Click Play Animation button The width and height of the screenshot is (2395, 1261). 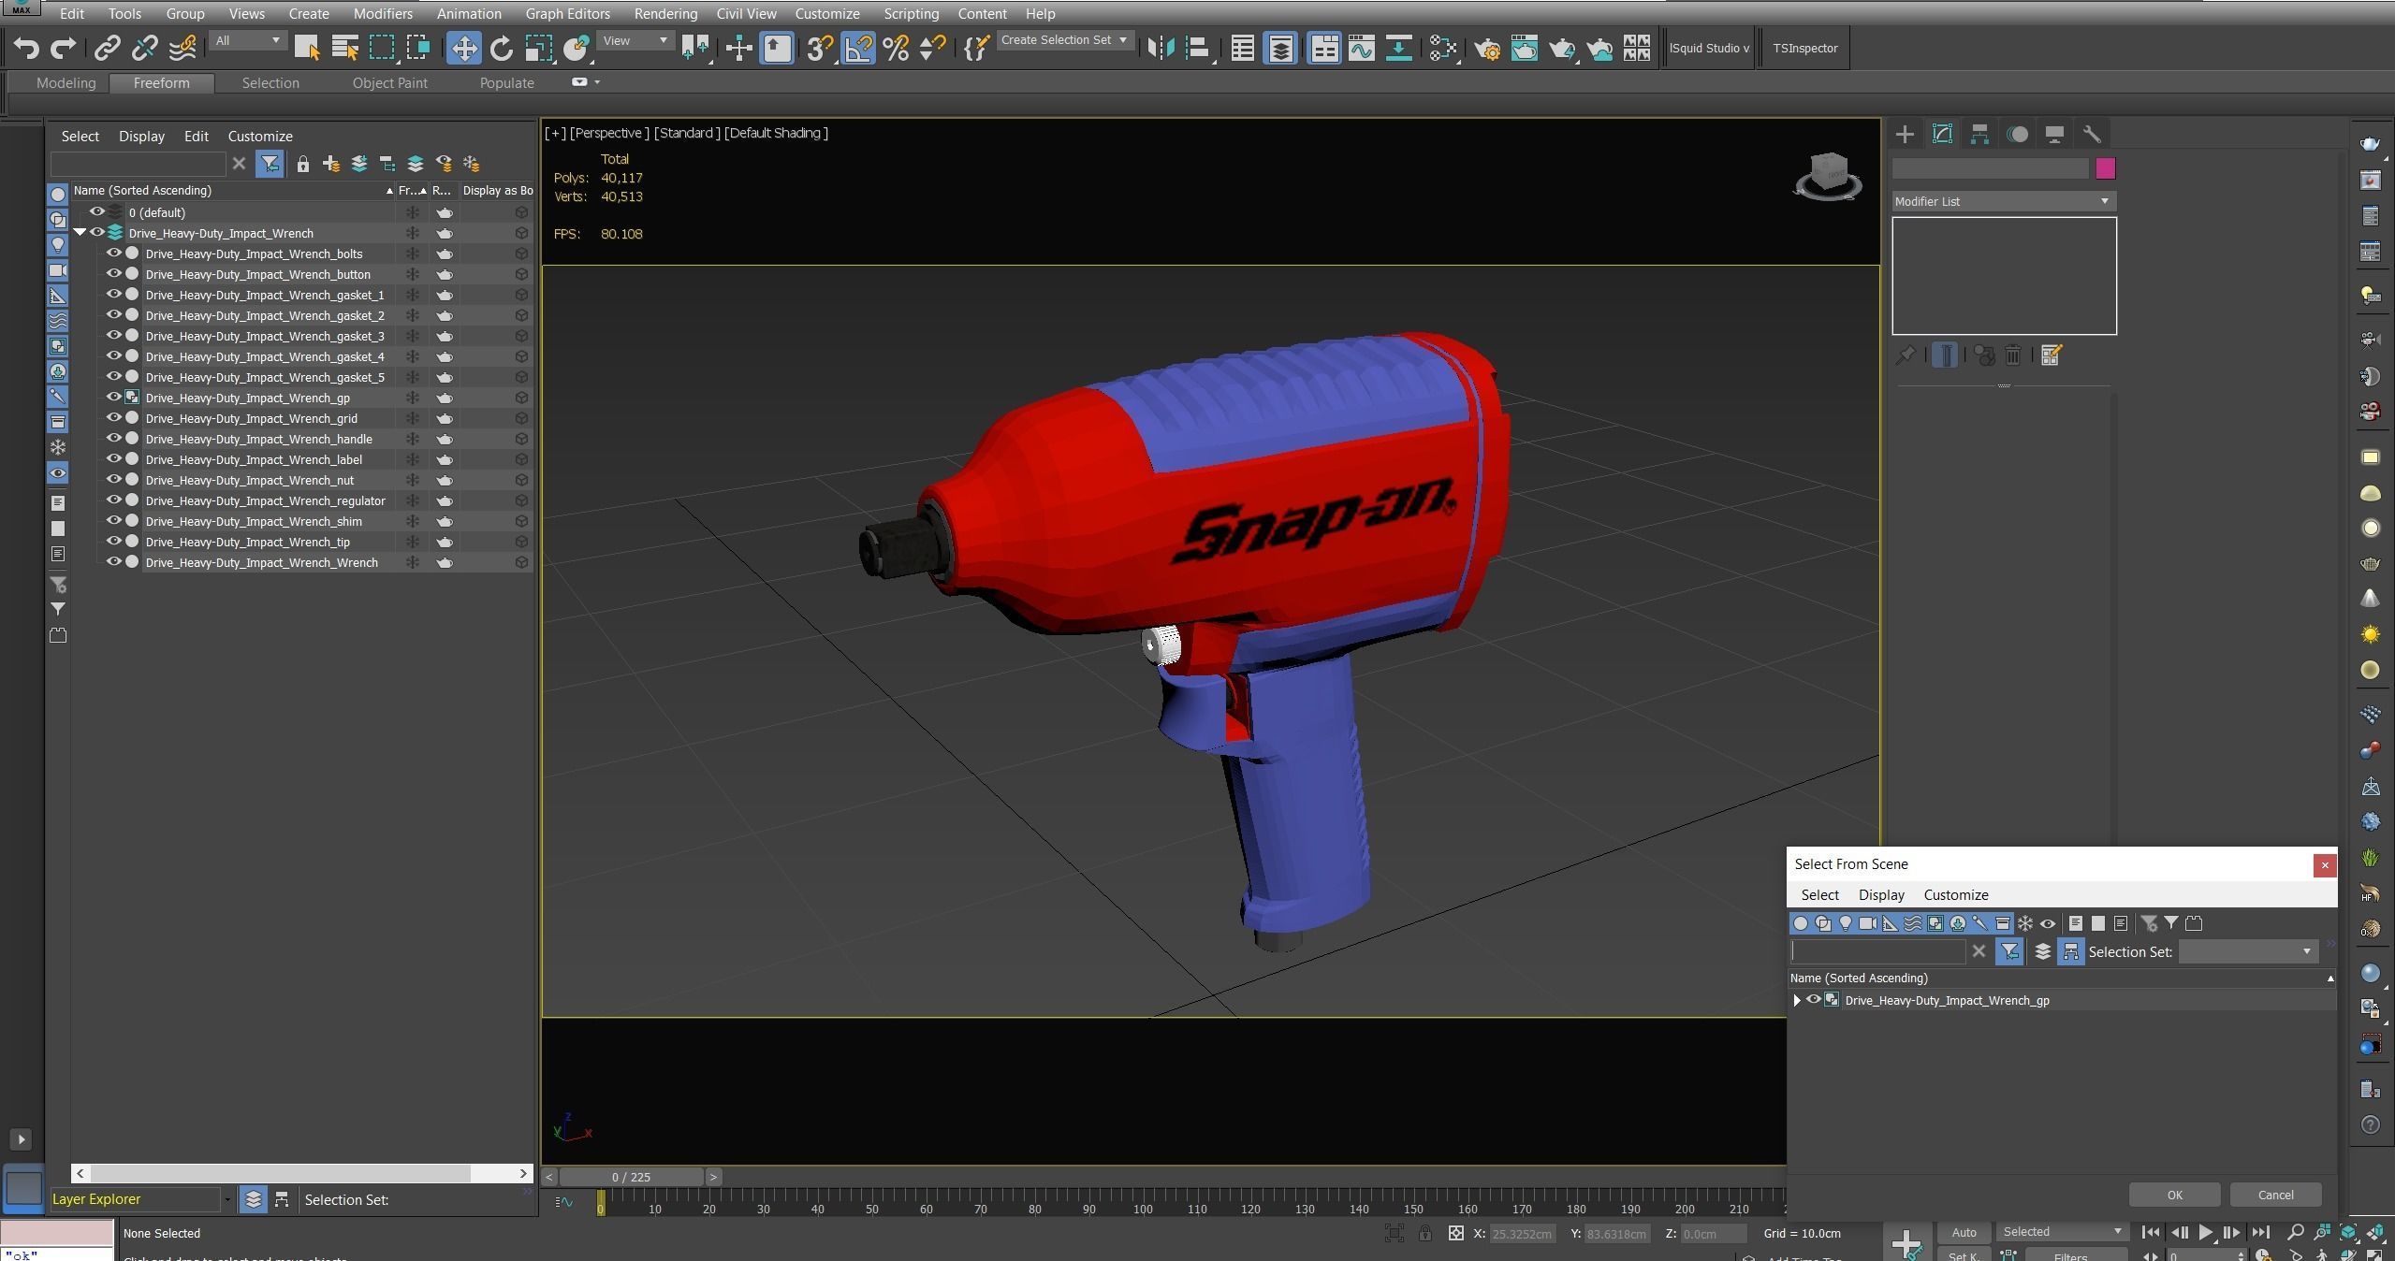[2206, 1232]
